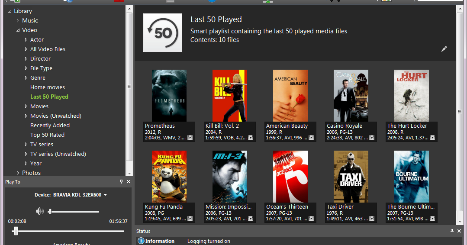Expand the Year node arrow
Viewport: 467px width, 245px height.
[26, 164]
